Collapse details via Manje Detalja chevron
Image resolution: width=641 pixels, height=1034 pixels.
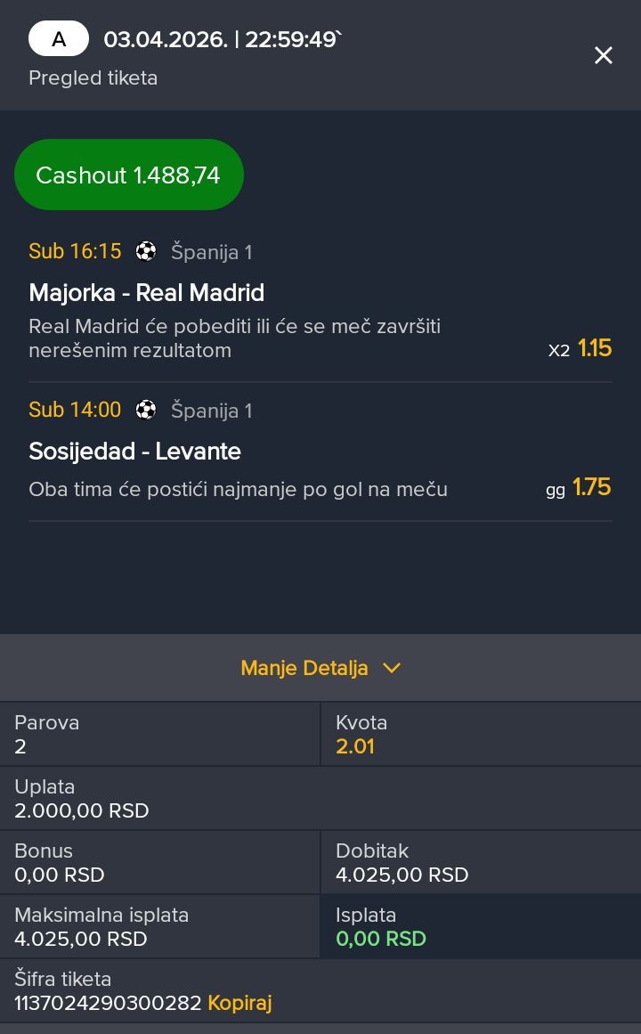coord(391,668)
